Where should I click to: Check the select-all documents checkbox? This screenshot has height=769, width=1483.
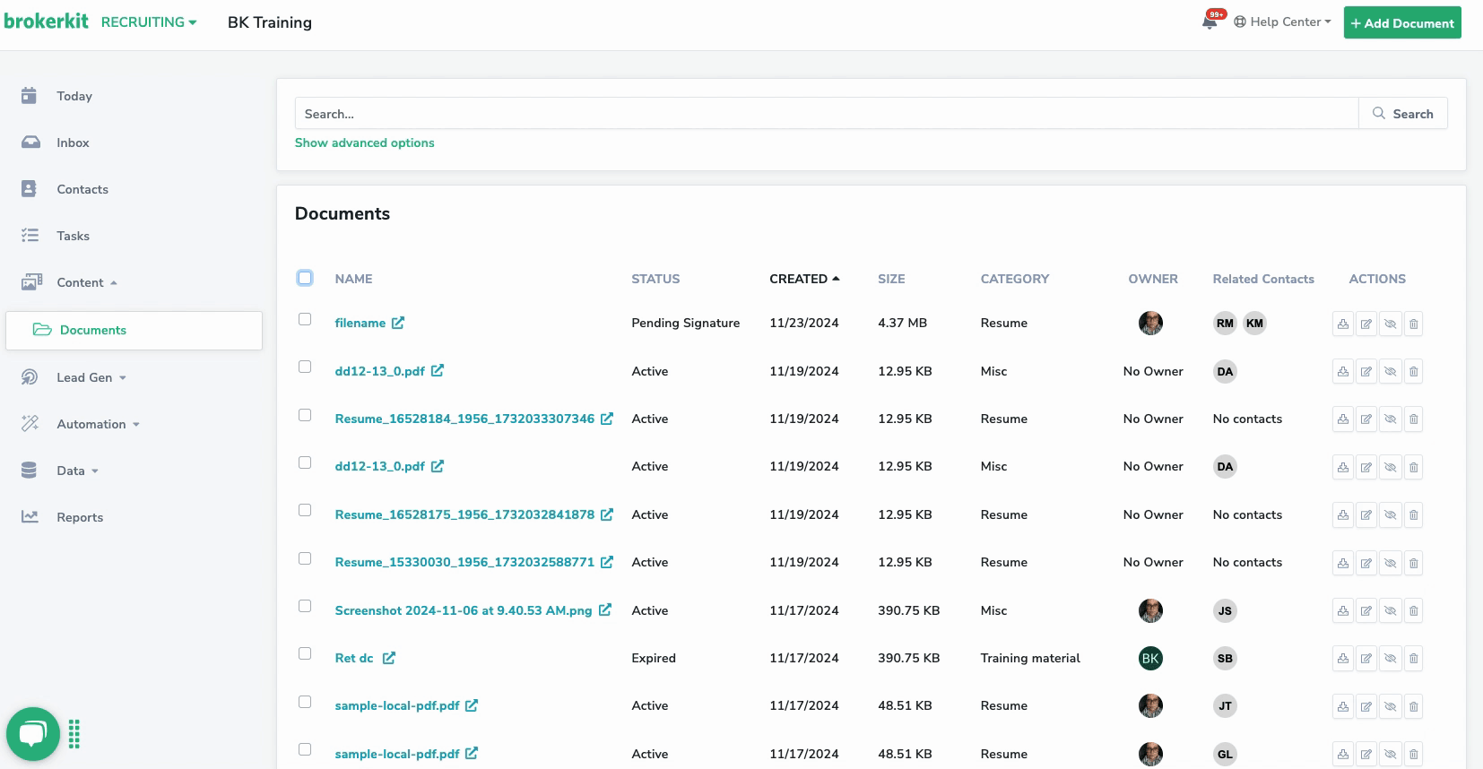coord(305,278)
